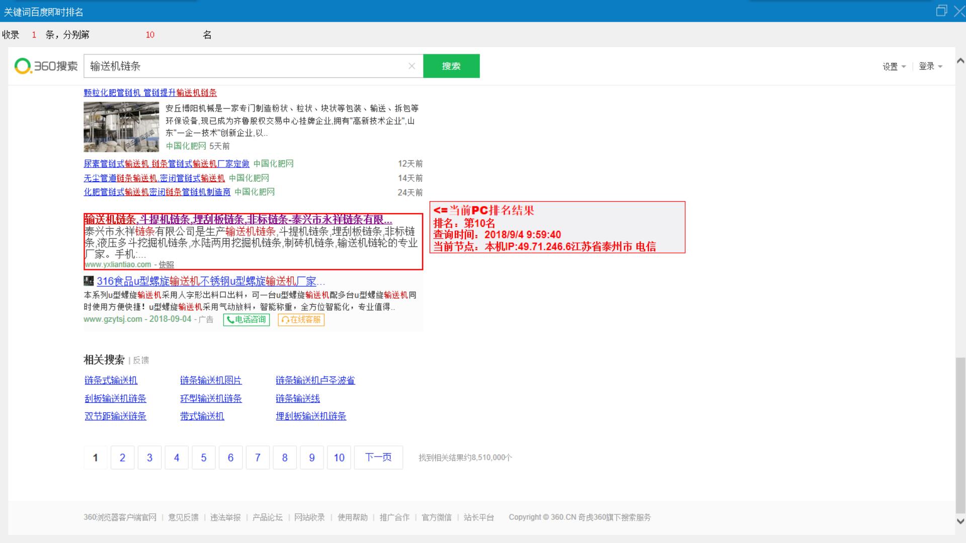
Task: Click the green 搜索 button
Action: click(x=451, y=66)
